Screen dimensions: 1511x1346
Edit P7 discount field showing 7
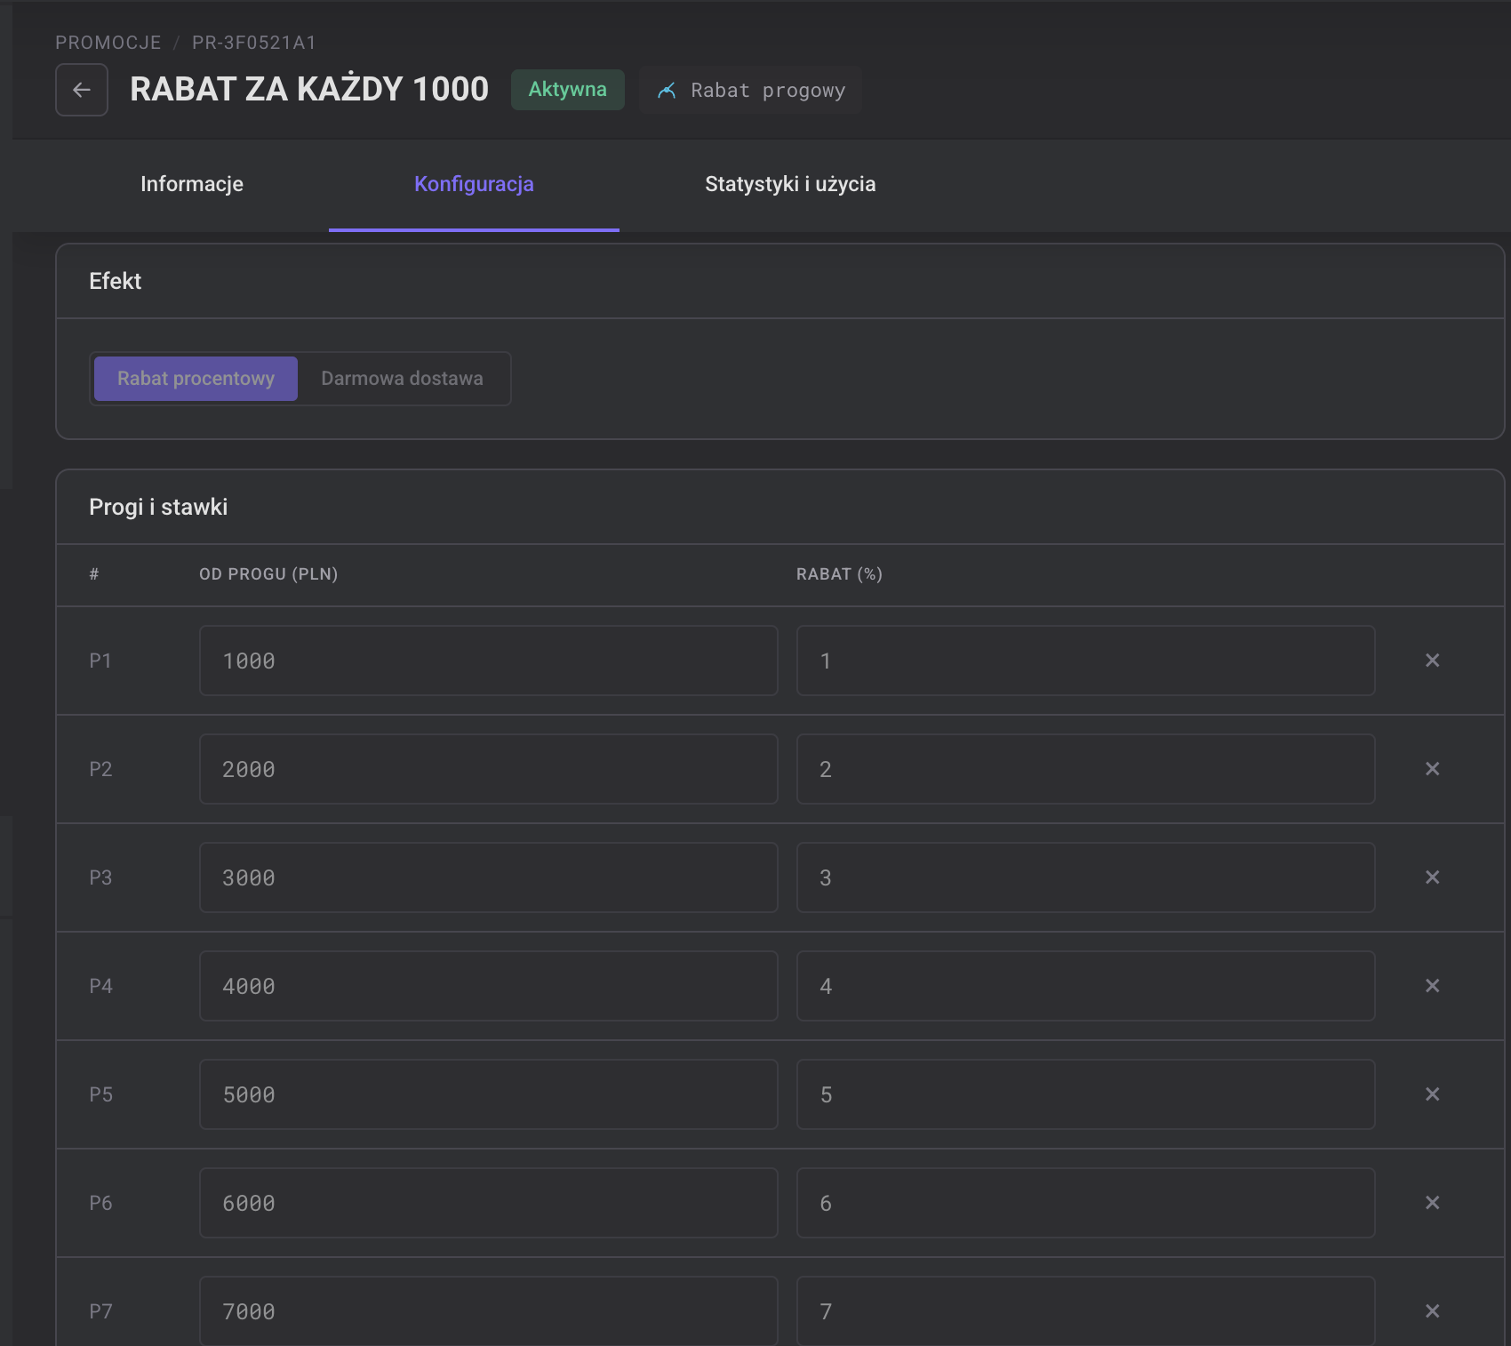[x=1085, y=1311]
